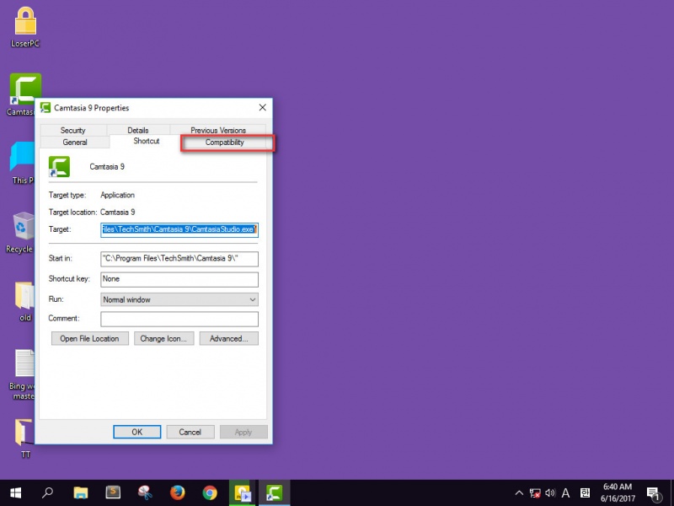Click the Comment text field

click(179, 319)
